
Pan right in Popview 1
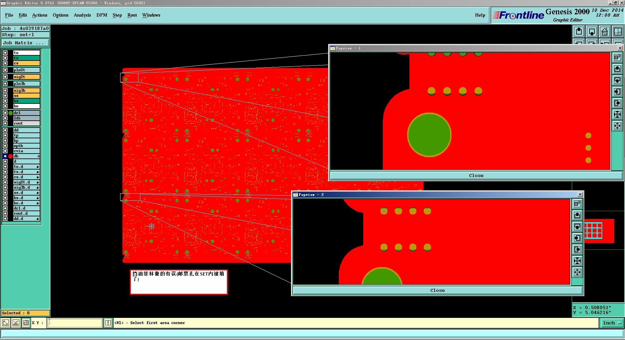point(617,103)
